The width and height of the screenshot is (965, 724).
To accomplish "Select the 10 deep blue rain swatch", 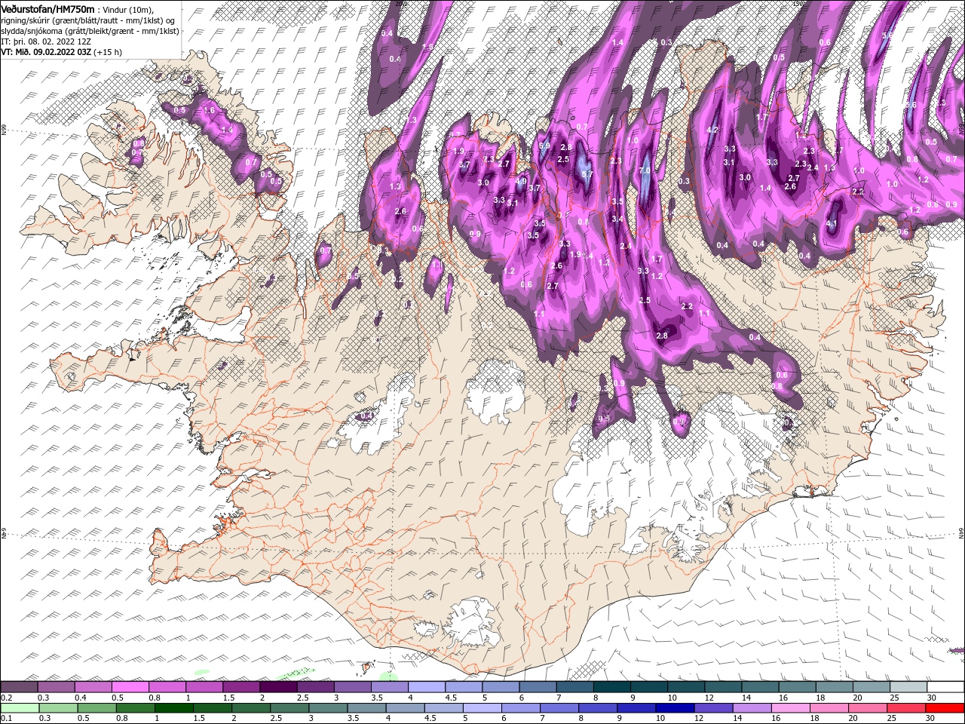I will point(673,707).
